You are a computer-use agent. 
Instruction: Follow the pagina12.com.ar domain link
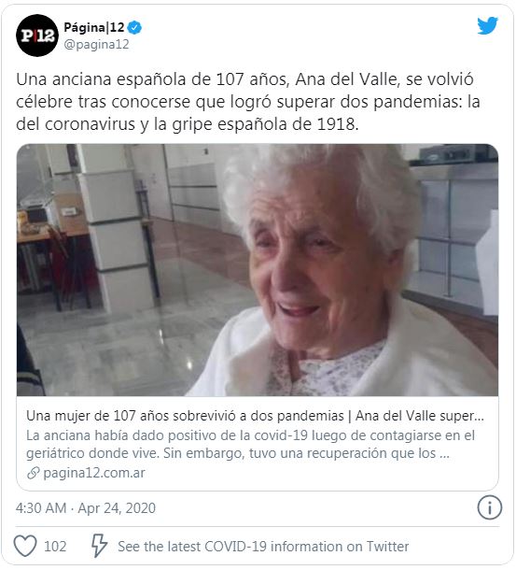tap(94, 473)
